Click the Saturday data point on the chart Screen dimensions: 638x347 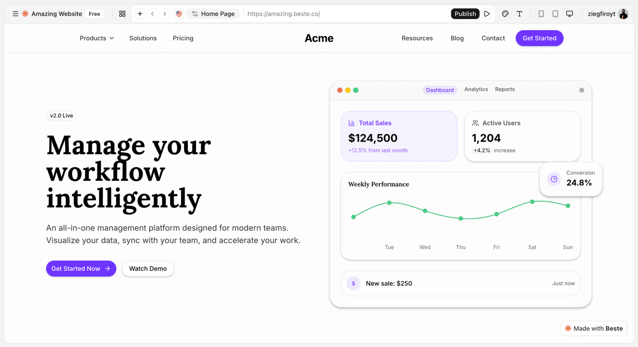(532, 202)
